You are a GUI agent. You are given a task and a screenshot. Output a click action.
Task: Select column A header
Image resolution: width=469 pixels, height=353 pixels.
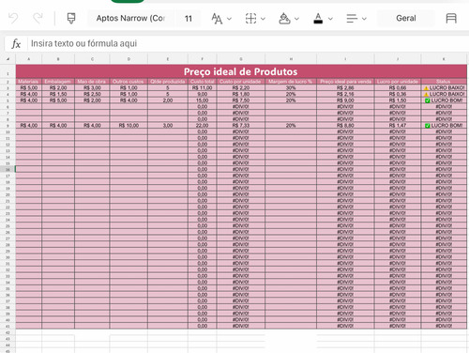coord(29,59)
